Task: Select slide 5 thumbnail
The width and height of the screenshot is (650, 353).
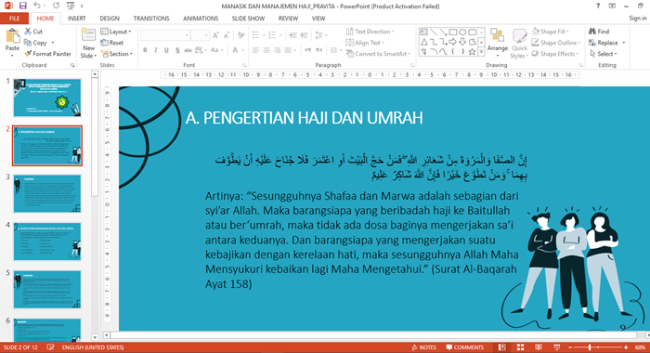Action: [x=47, y=290]
